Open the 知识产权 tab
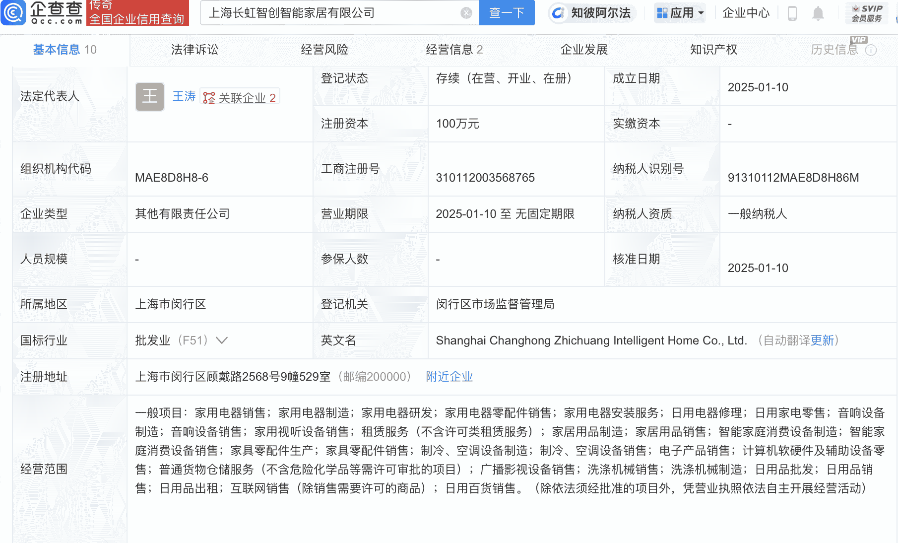 click(713, 50)
